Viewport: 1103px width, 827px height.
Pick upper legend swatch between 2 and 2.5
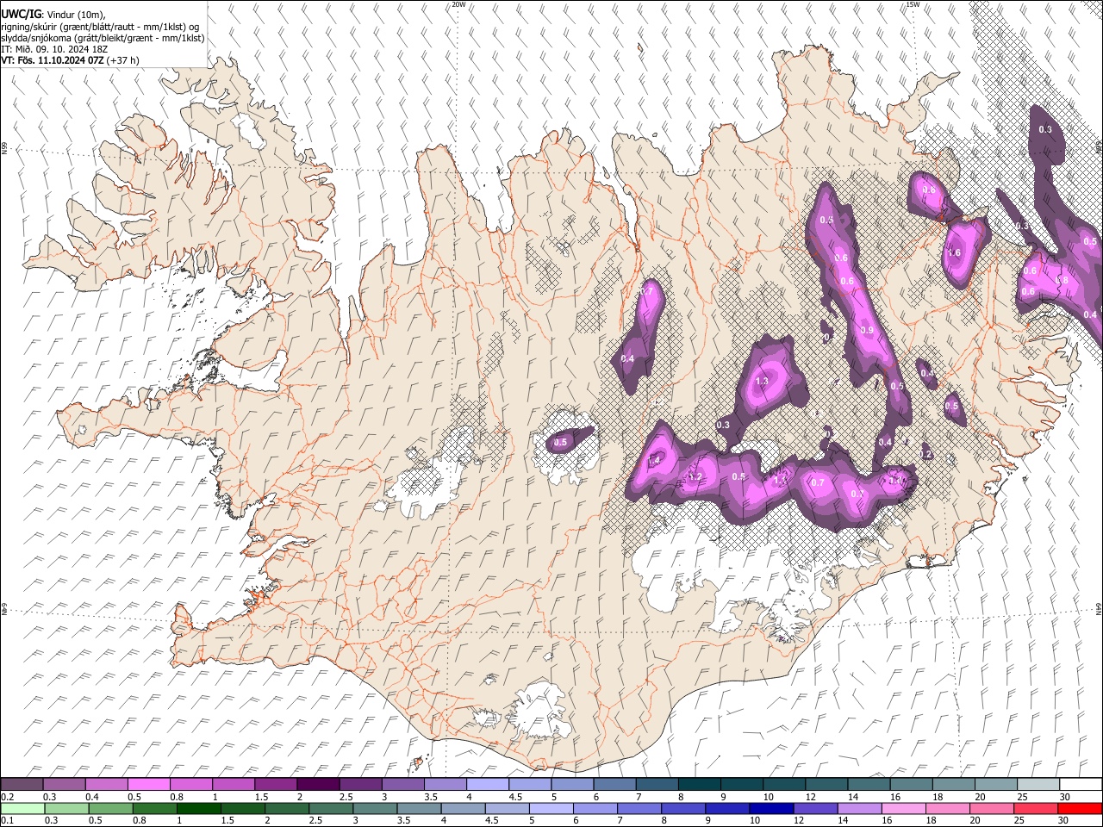[318, 785]
